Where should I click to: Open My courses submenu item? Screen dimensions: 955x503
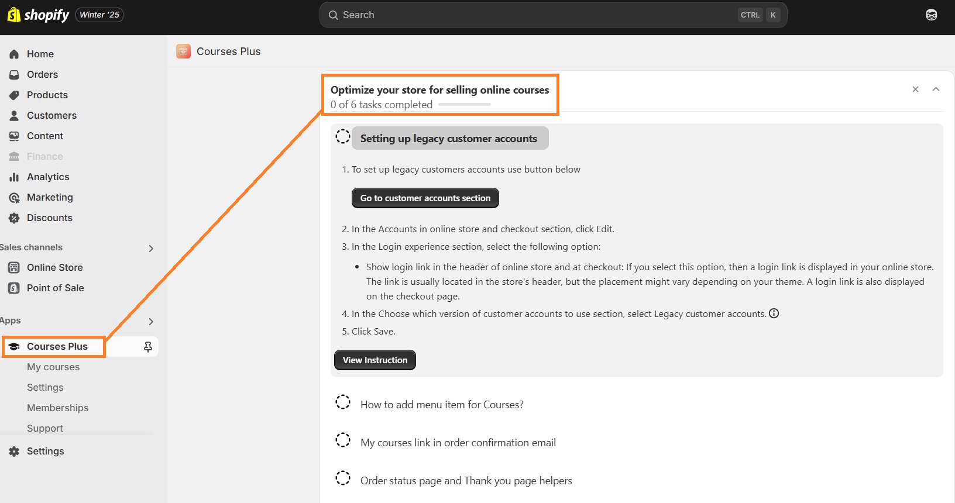(53, 367)
